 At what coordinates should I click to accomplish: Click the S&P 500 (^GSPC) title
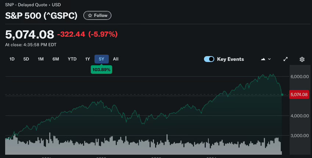click(42, 16)
